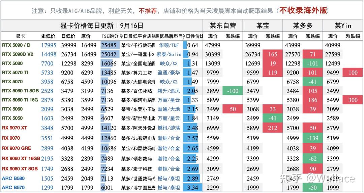Select the "日低价" column header
The height and width of the screenshot is (193, 364).
pos(68,36)
